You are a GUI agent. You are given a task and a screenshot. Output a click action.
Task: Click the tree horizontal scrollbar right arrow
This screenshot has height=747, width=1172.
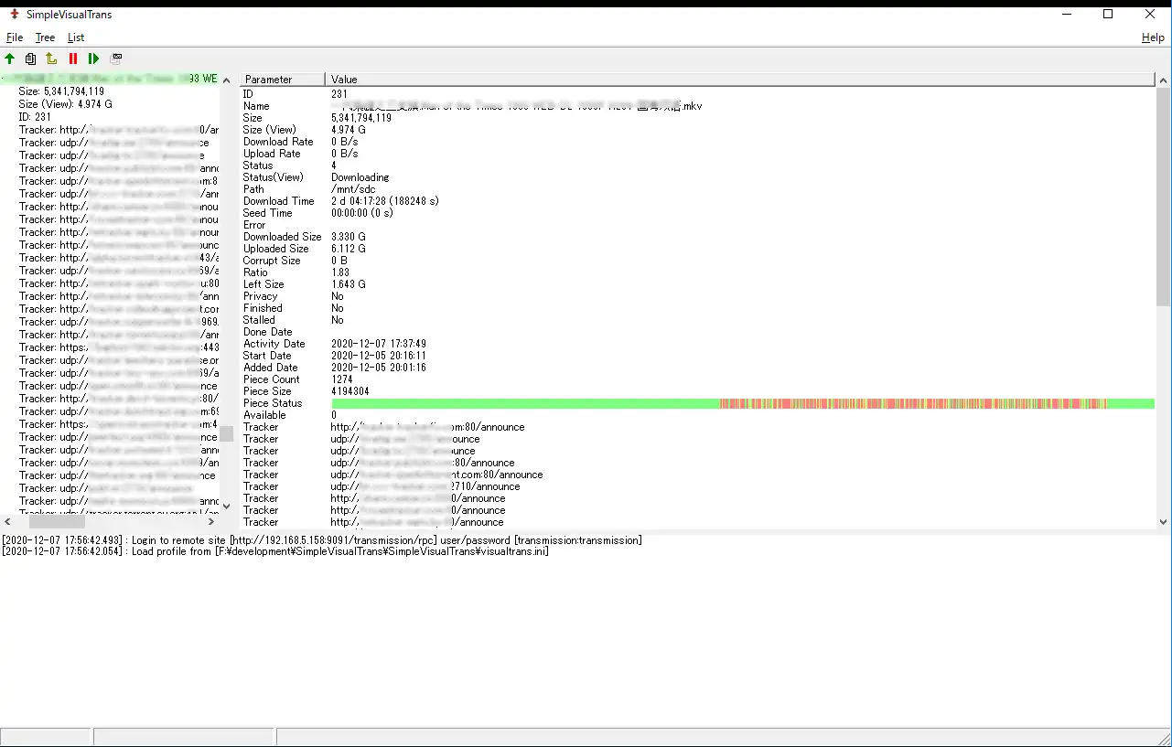click(212, 523)
